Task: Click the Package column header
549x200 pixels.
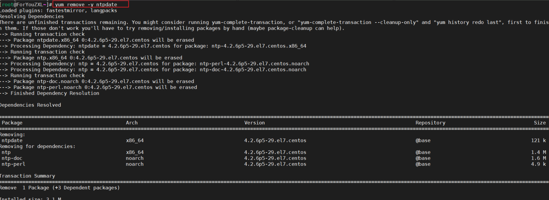Action: [12, 123]
